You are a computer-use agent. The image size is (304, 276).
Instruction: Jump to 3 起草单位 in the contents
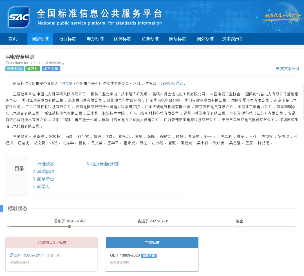pyautogui.click(x=43, y=179)
